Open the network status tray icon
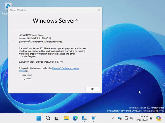The image size is (165, 123). point(126,118)
